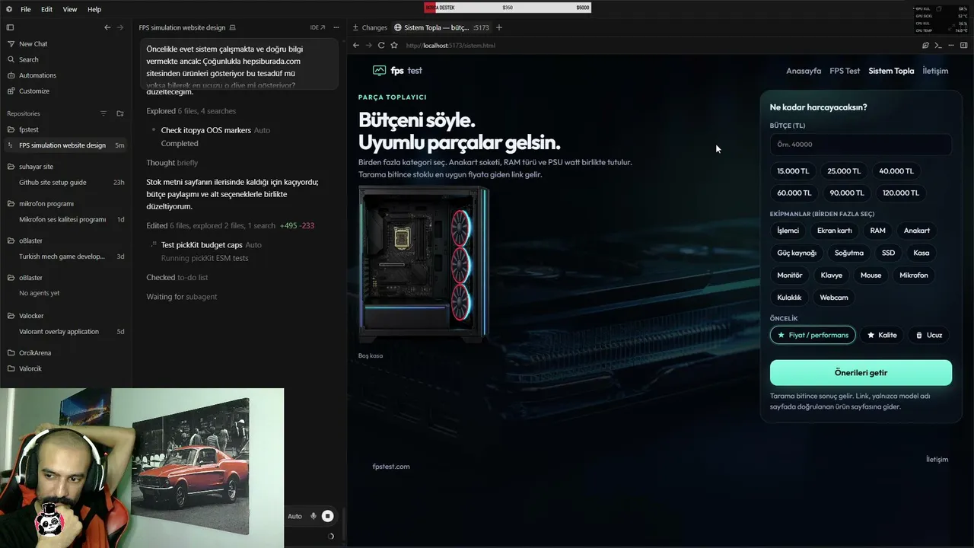Open the File menu
This screenshot has height=548, width=974.
pos(26,9)
